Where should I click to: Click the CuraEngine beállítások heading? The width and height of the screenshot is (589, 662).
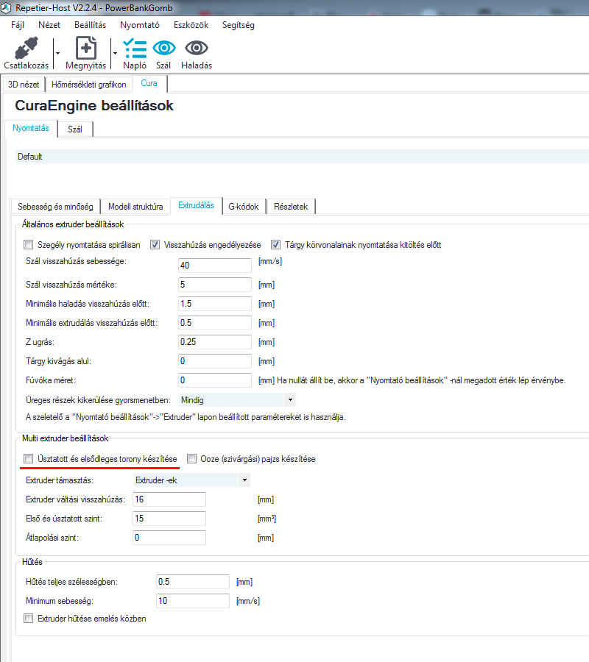click(94, 105)
